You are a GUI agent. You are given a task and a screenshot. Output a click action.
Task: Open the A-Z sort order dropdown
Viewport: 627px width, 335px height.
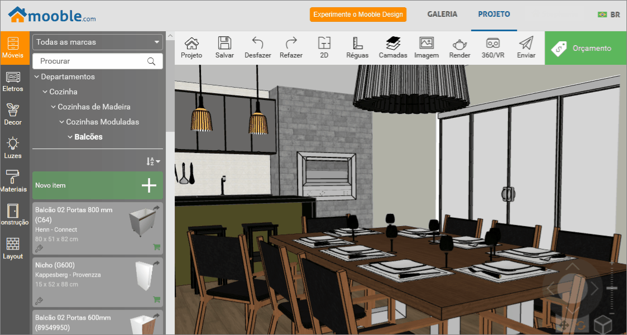click(153, 161)
